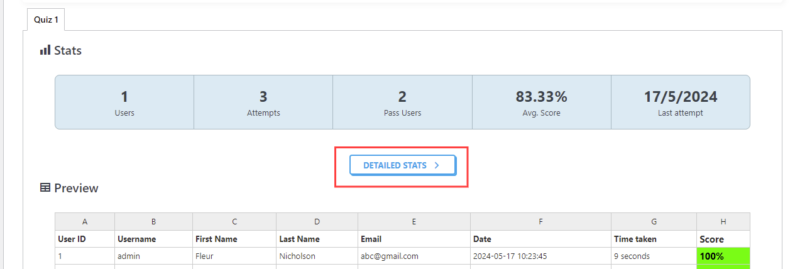
Task: Click the 83.33% Avg. Score value
Action: [542, 97]
